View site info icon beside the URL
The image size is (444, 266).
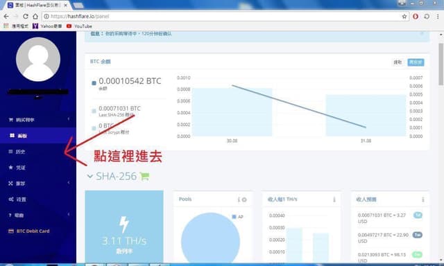click(46, 17)
